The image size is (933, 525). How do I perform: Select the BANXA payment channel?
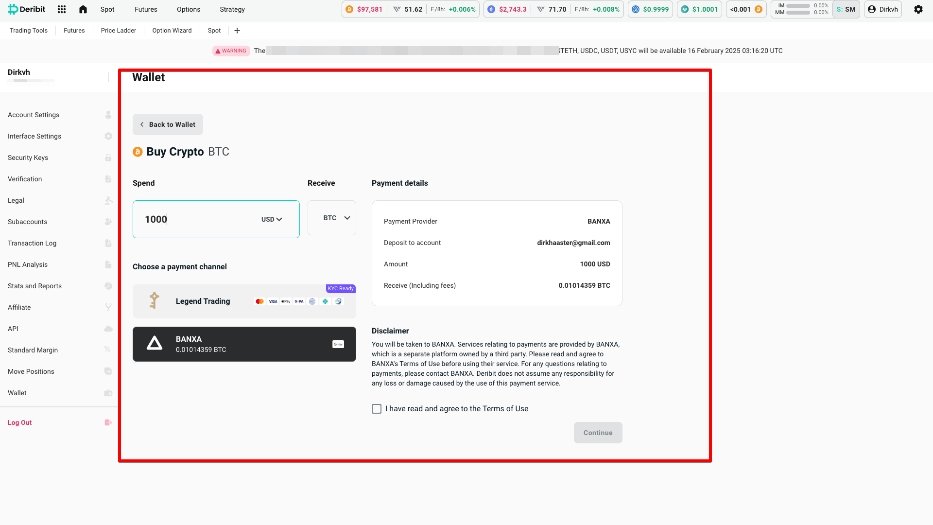click(x=244, y=344)
